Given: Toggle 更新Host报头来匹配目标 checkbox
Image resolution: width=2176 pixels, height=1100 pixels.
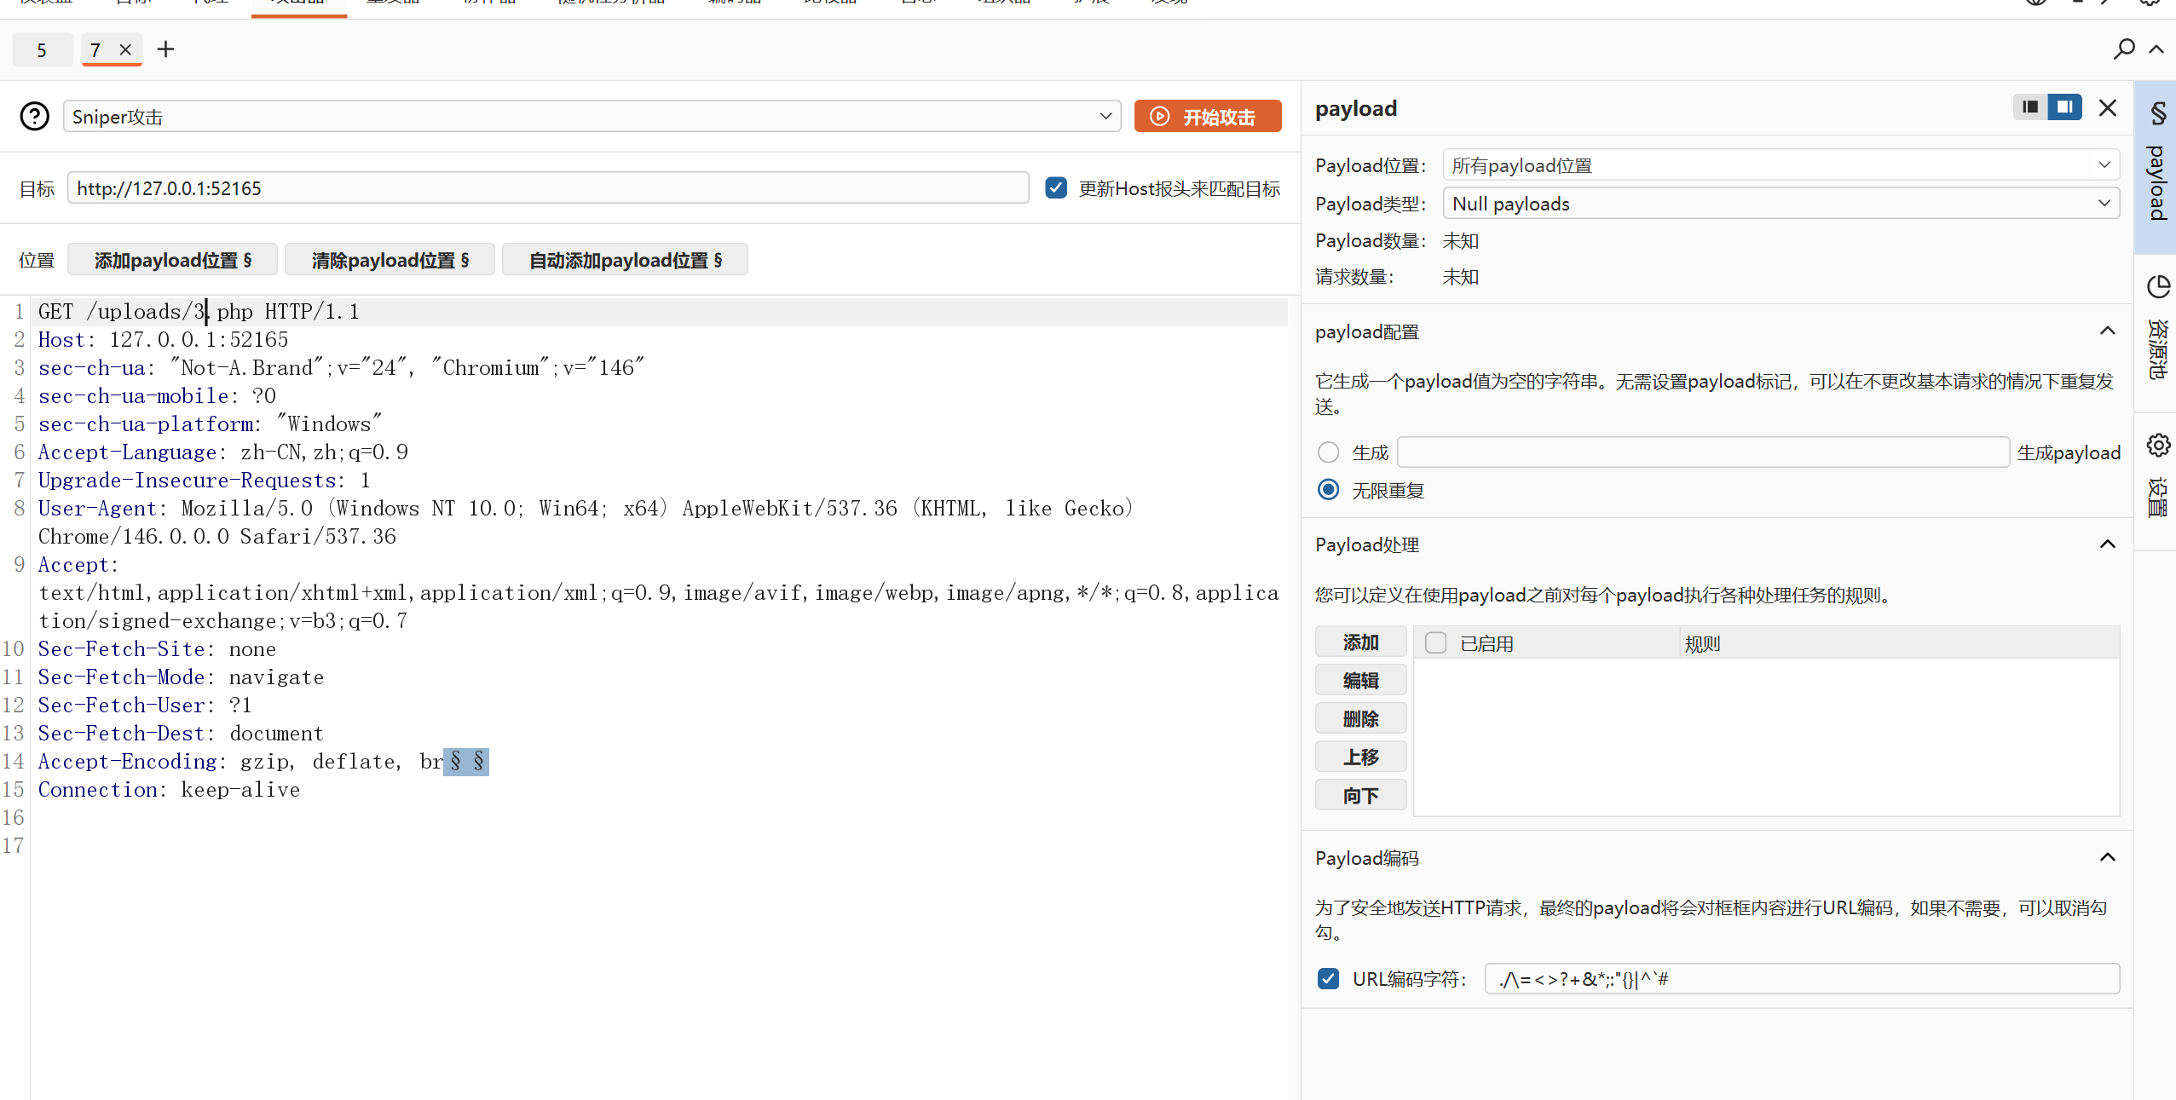Looking at the screenshot, I should 1056,187.
